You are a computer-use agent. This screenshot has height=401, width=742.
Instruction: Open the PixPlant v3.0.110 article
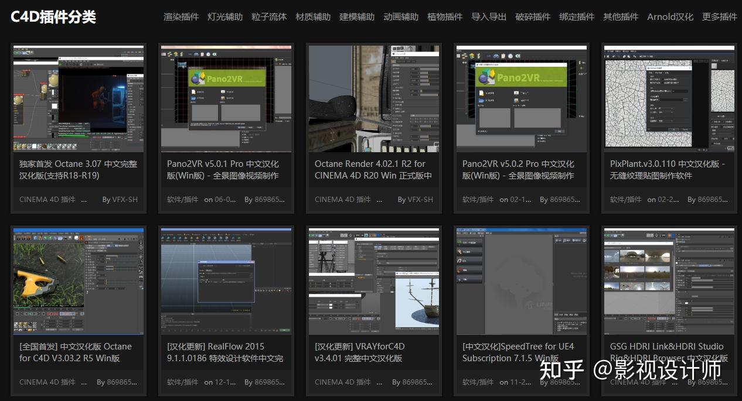[668, 169]
